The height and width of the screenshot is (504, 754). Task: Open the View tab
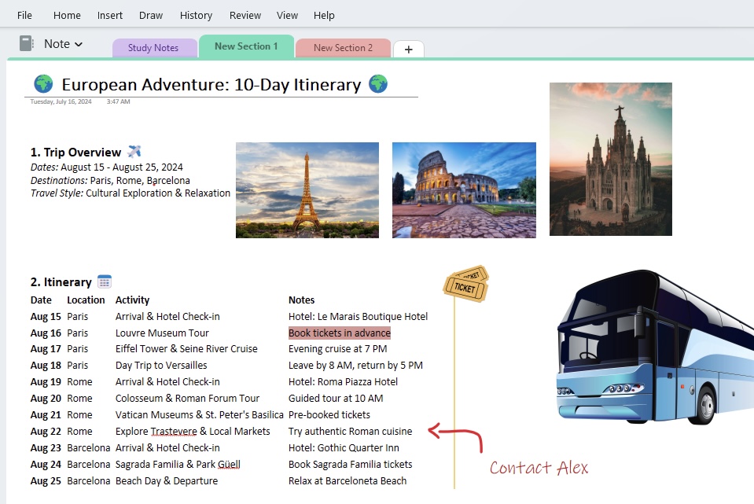pyautogui.click(x=287, y=16)
